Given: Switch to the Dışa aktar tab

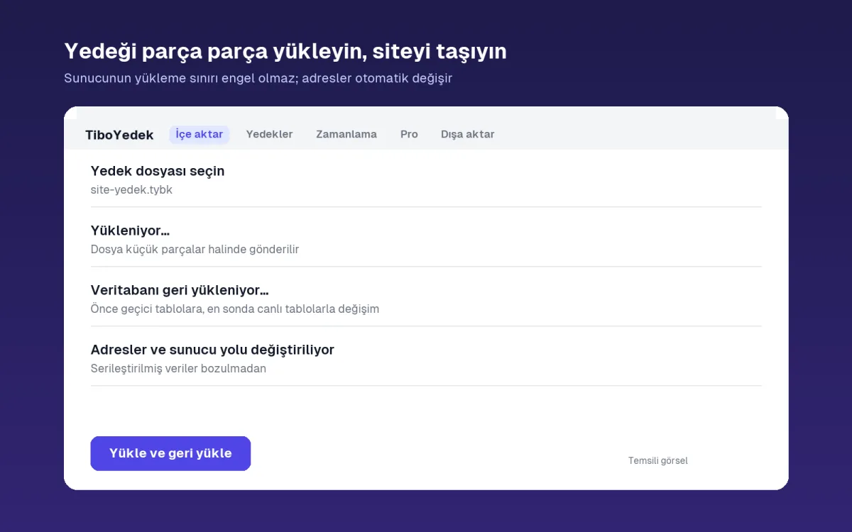Looking at the screenshot, I should click(467, 134).
